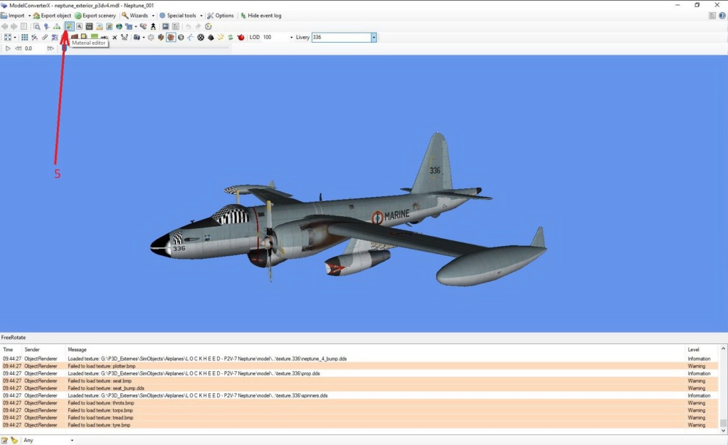The width and height of the screenshot is (728, 445).
Task: Select the 'Failed to load texture: tyre.bmp' row
Action: 360,425
